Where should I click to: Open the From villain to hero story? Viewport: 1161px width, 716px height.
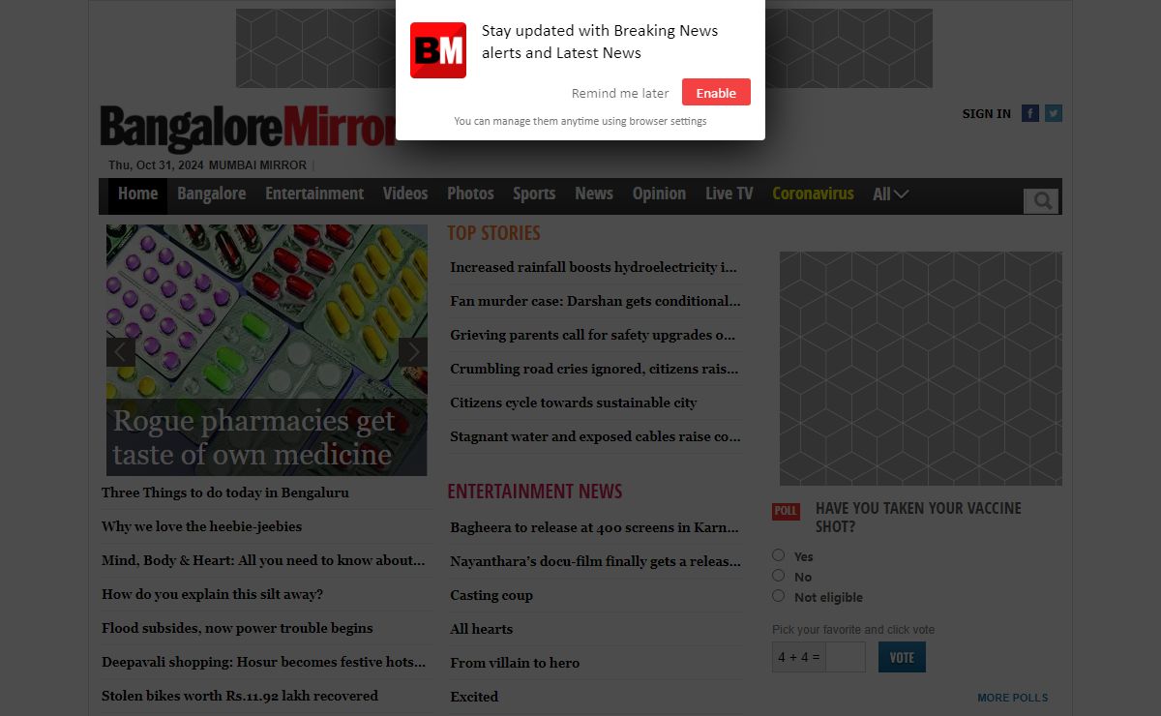pyautogui.click(x=515, y=663)
